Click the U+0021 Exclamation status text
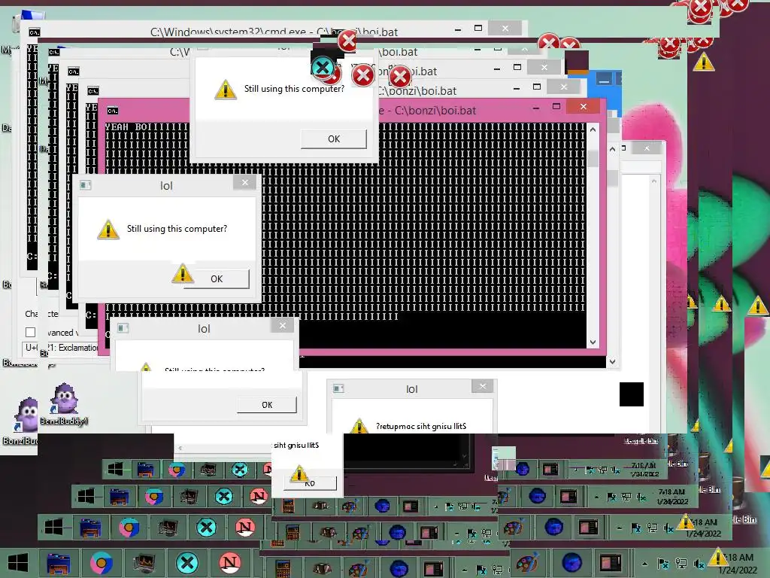770x578 pixels. [62, 348]
